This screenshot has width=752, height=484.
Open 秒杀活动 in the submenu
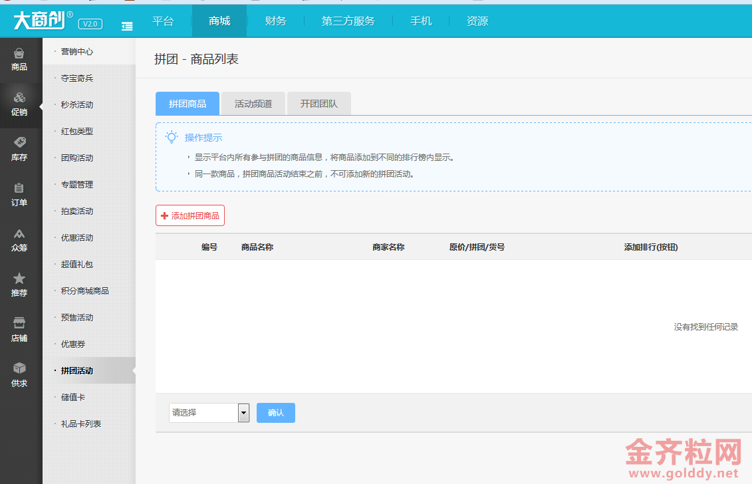coord(77,105)
